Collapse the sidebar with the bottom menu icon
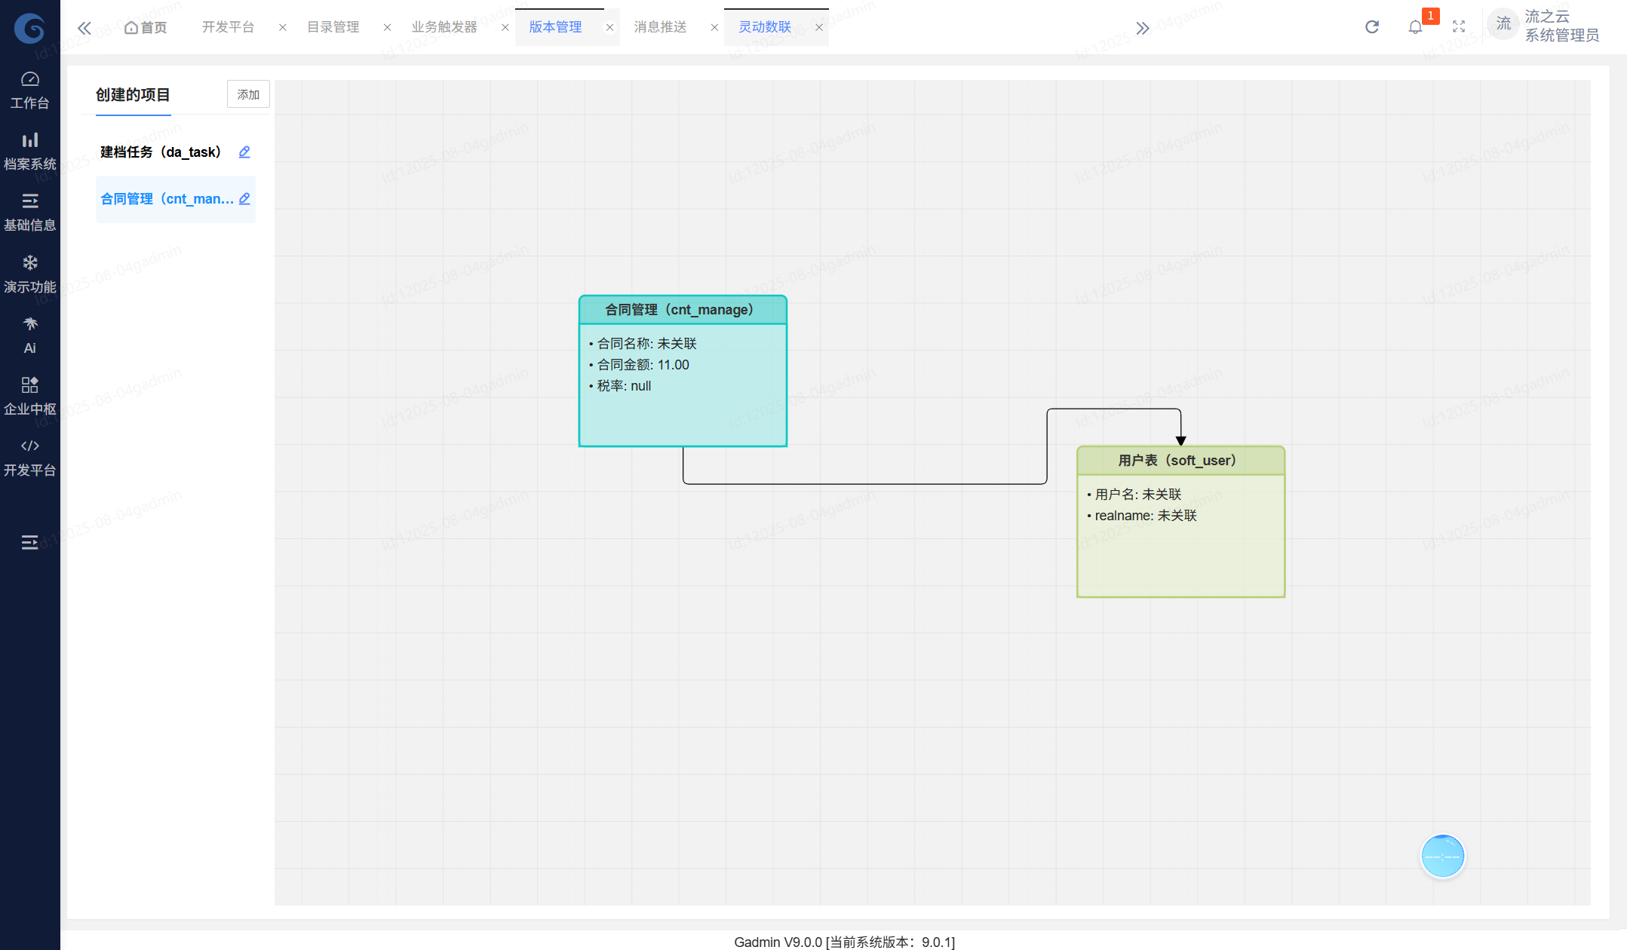 [29, 542]
